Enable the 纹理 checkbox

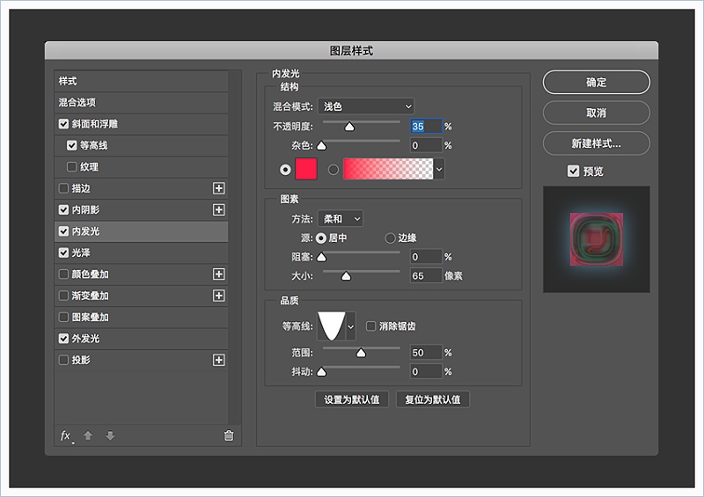[72, 167]
